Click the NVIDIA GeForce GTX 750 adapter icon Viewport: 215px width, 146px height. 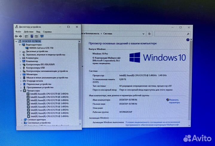[27, 48]
